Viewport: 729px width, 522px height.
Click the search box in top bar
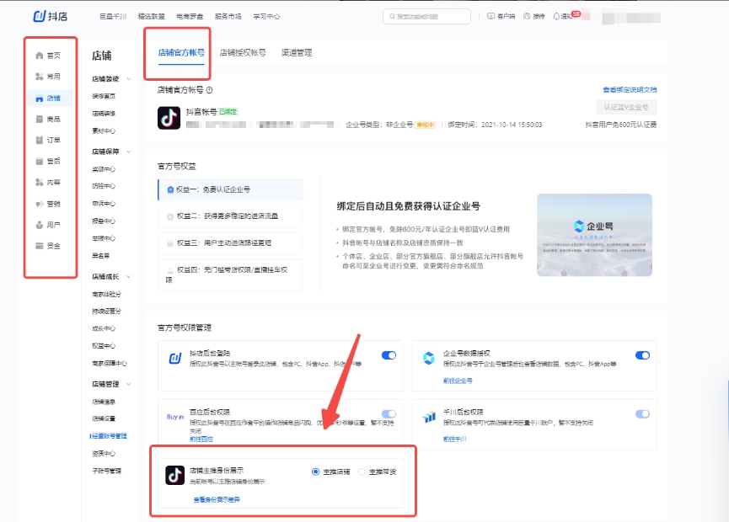(438, 16)
